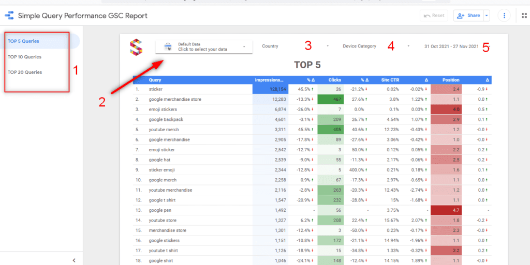Click the 'google shirt' query
Screen dimensions: 530x265
click(160, 261)
